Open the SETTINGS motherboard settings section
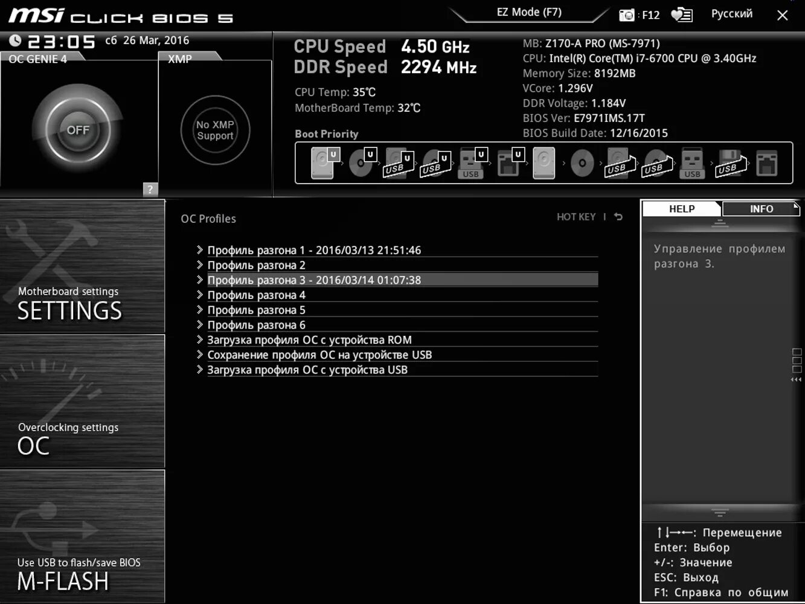 [x=82, y=266]
